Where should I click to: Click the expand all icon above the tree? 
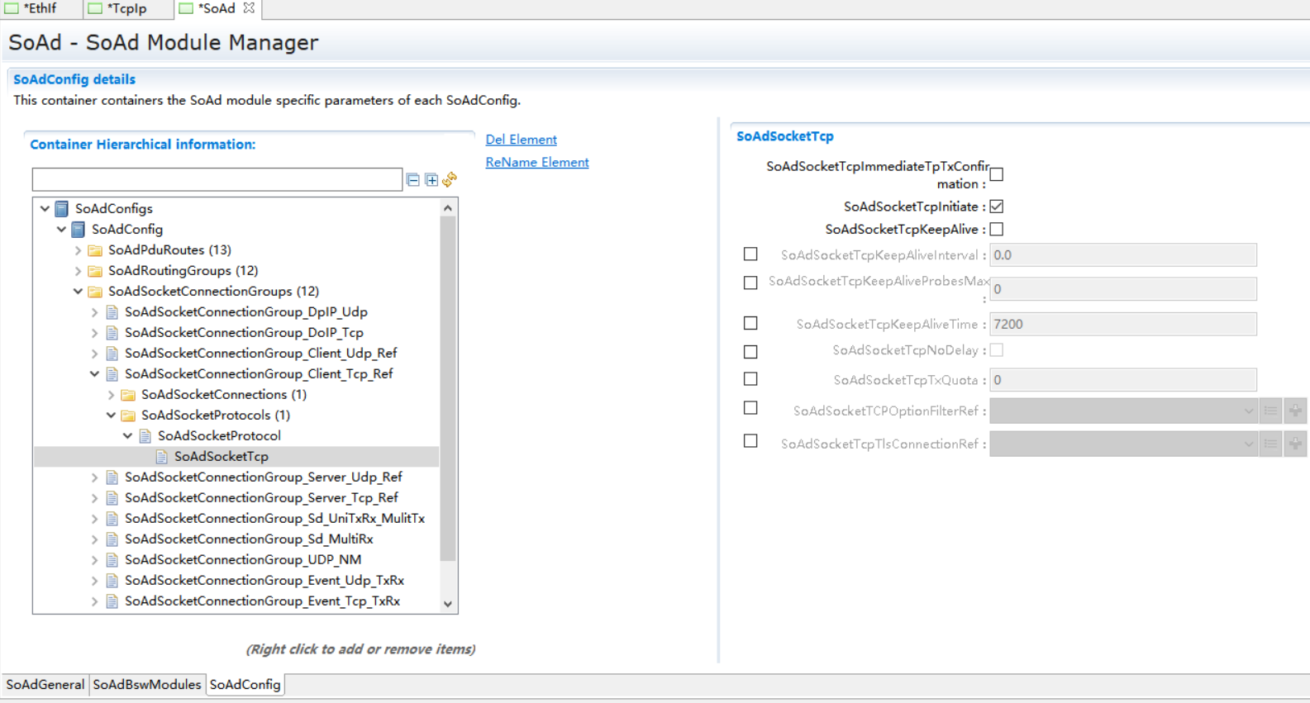pyautogui.click(x=431, y=179)
